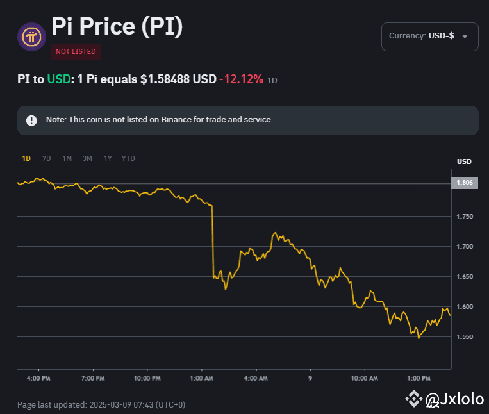Click the NOT LISTED badge

click(76, 51)
